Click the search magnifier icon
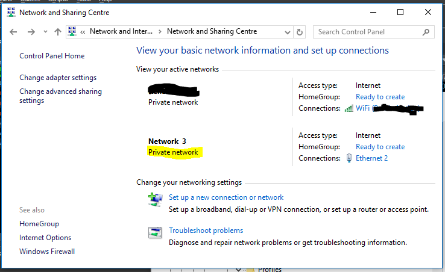The height and width of the screenshot is (272, 445). tap(426, 32)
